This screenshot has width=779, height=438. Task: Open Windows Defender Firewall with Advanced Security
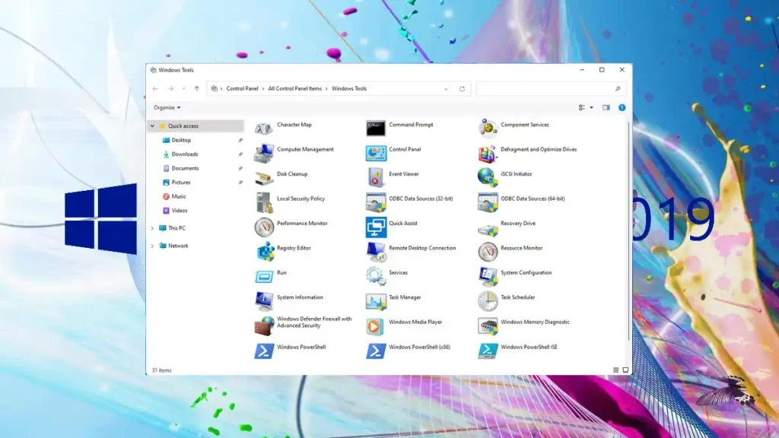coord(264,325)
